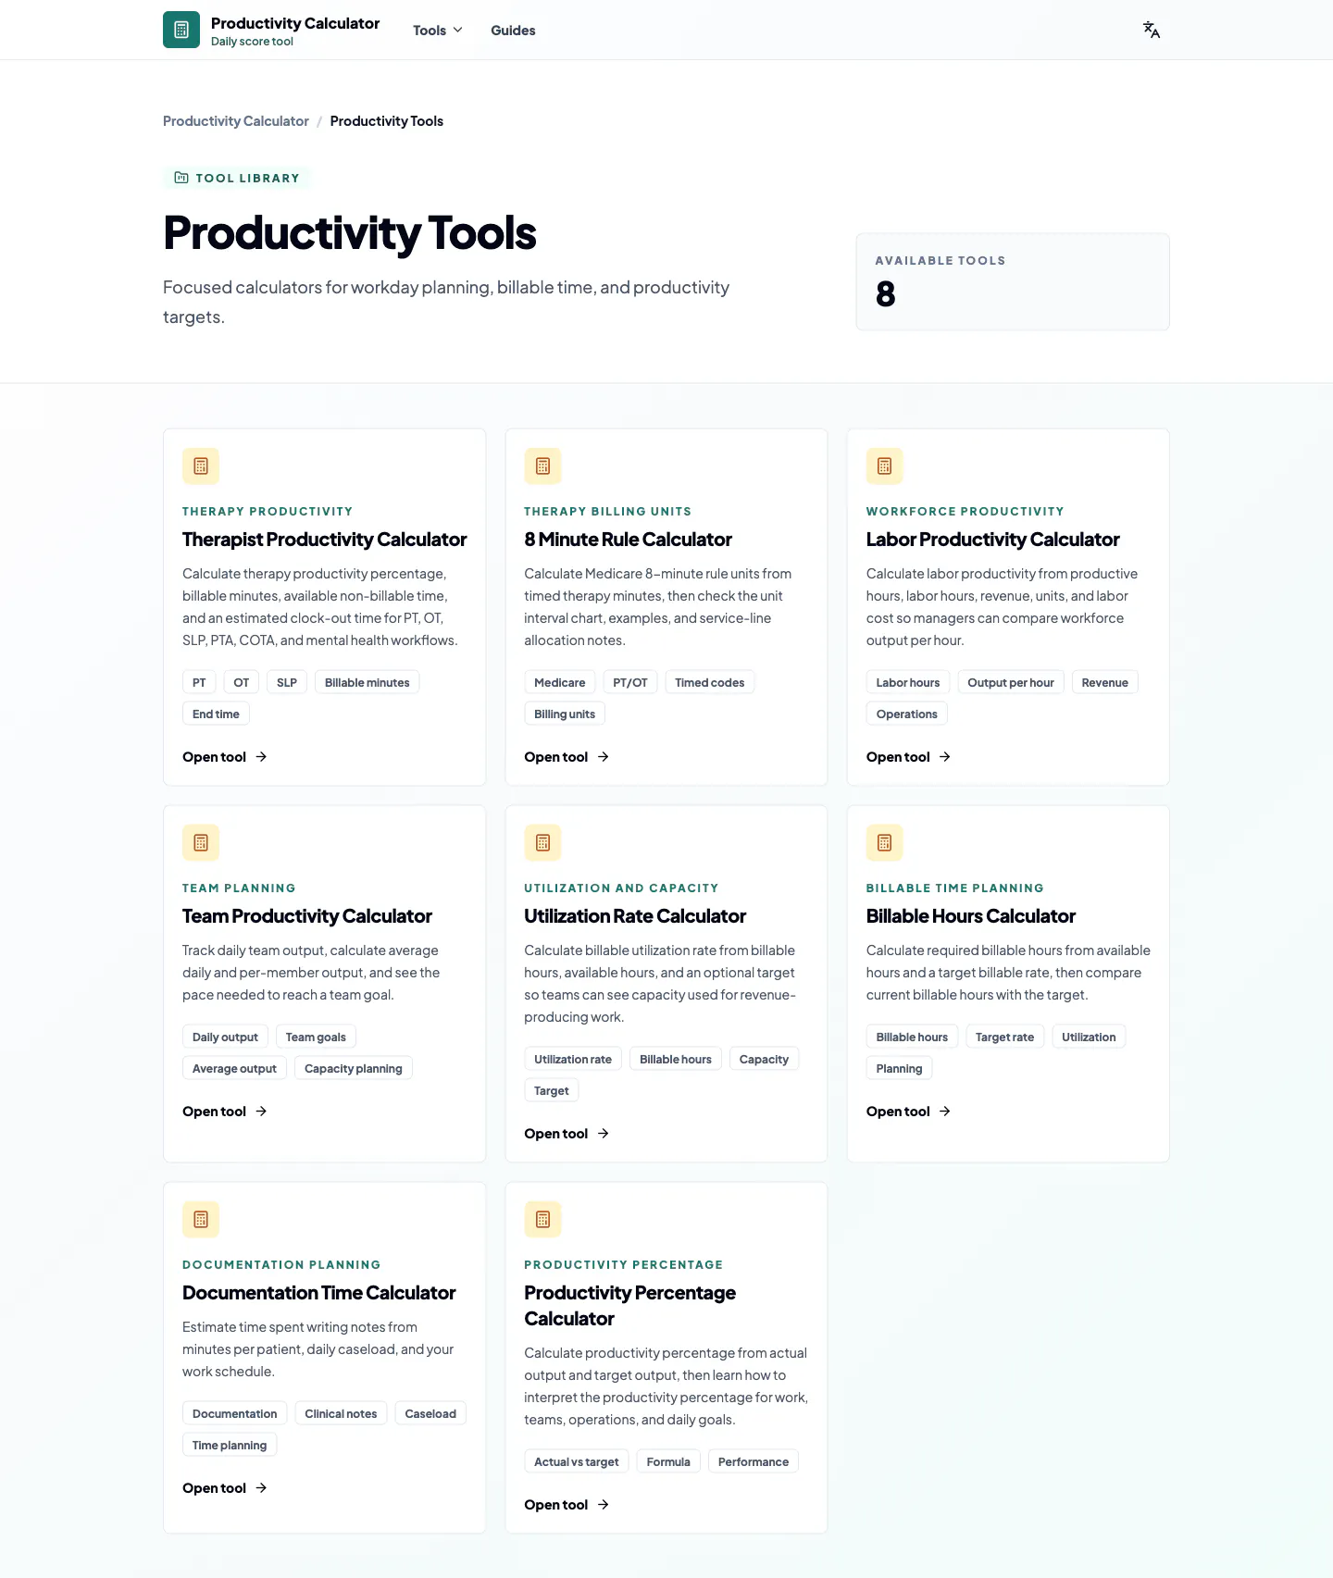Click the Documentation Time Calculator card icon

coord(201,1220)
